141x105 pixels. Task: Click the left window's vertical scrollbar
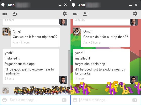(x=69, y=72)
